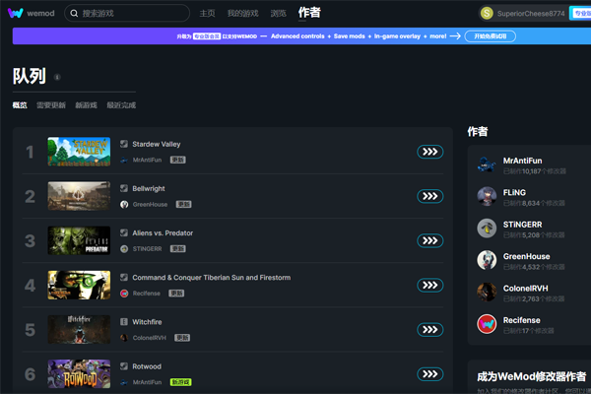The width and height of the screenshot is (591, 394).
Task: Click the arrows button for Aliens vs. Predator
Action: point(429,240)
